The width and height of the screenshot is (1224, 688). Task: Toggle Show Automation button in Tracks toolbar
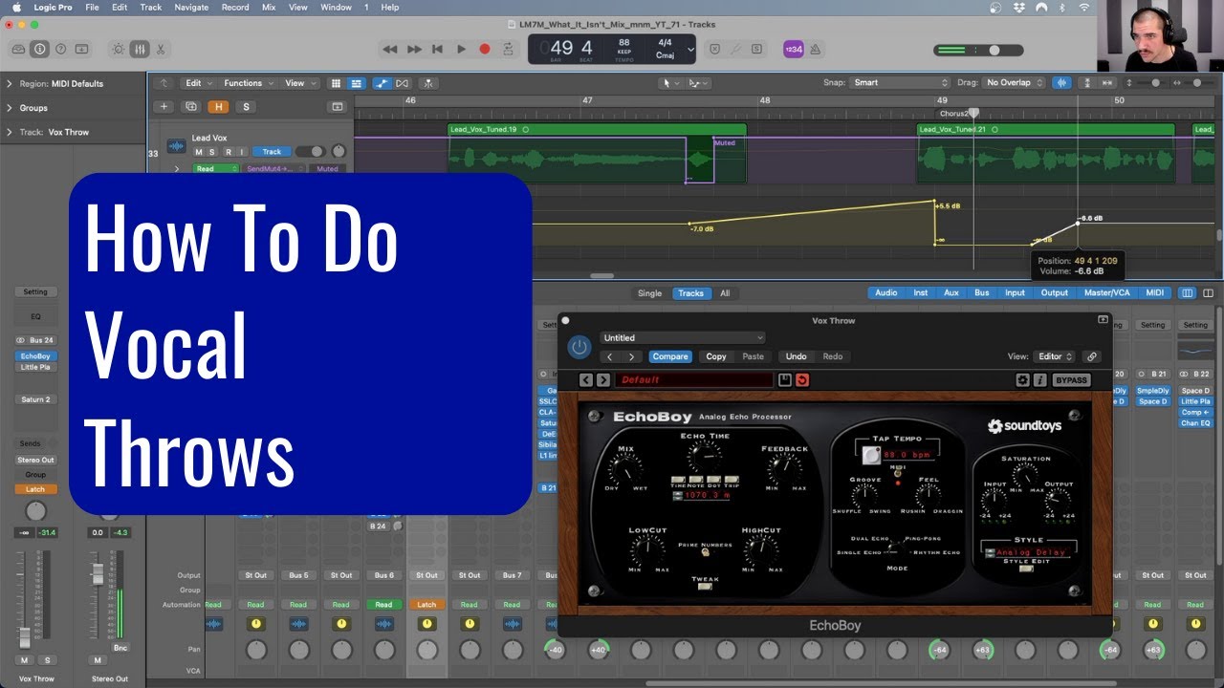click(382, 83)
